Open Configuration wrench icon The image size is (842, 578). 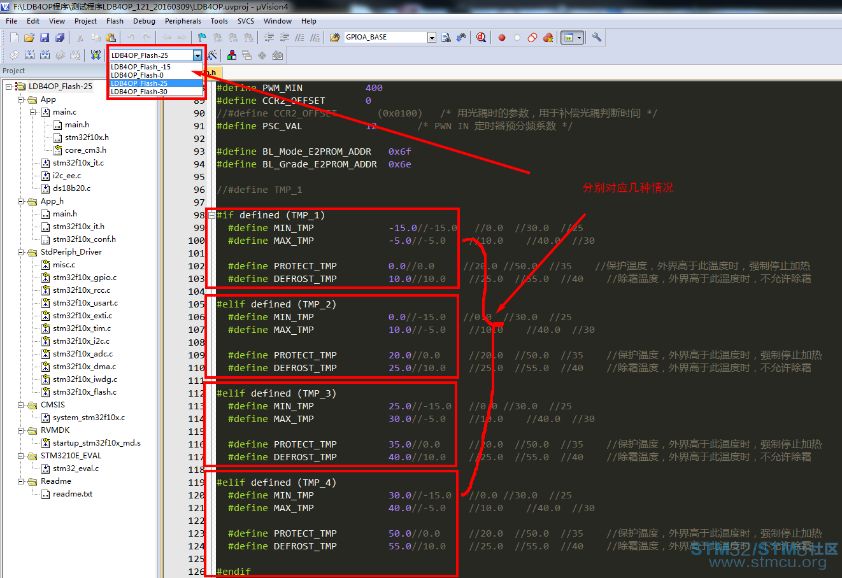[x=597, y=38]
